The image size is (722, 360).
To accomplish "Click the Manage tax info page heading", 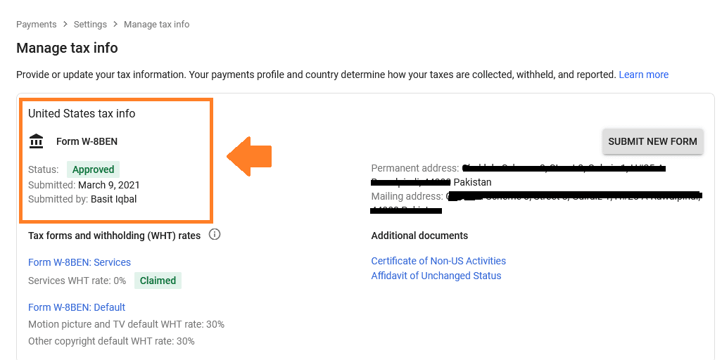I will (x=68, y=48).
